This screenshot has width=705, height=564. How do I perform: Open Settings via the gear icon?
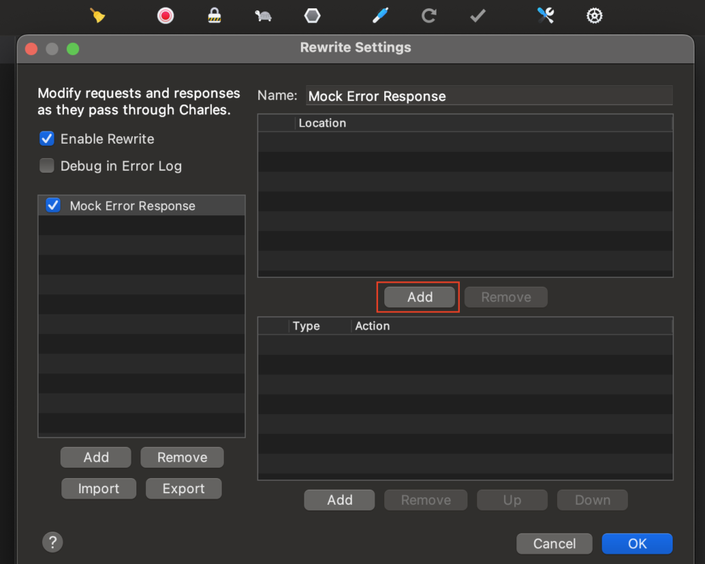[x=594, y=15]
